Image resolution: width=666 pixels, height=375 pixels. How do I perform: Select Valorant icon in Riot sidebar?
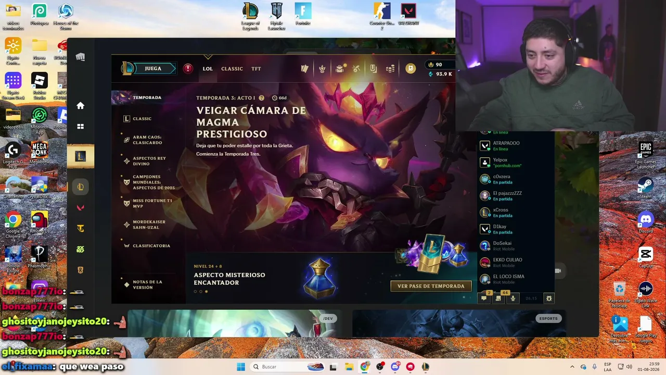[80, 208]
